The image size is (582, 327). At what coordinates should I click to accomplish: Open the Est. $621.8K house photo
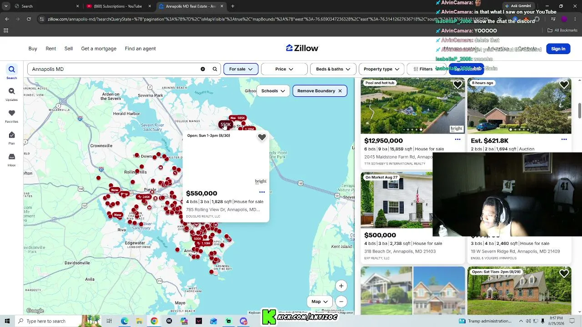(519, 106)
